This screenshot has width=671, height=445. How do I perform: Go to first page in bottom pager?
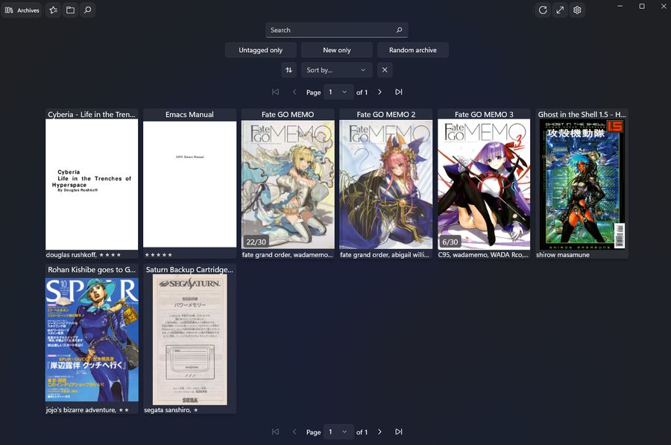276,432
